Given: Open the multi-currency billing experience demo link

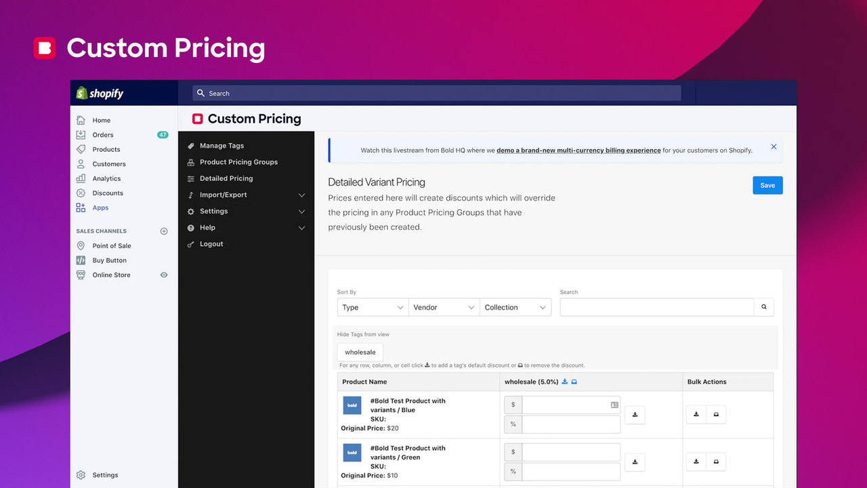Looking at the screenshot, I should coord(578,150).
